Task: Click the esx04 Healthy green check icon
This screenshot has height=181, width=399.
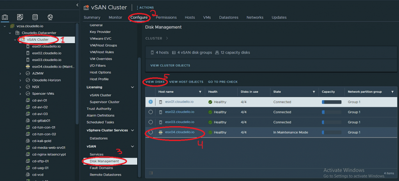Action: [x=210, y=132]
